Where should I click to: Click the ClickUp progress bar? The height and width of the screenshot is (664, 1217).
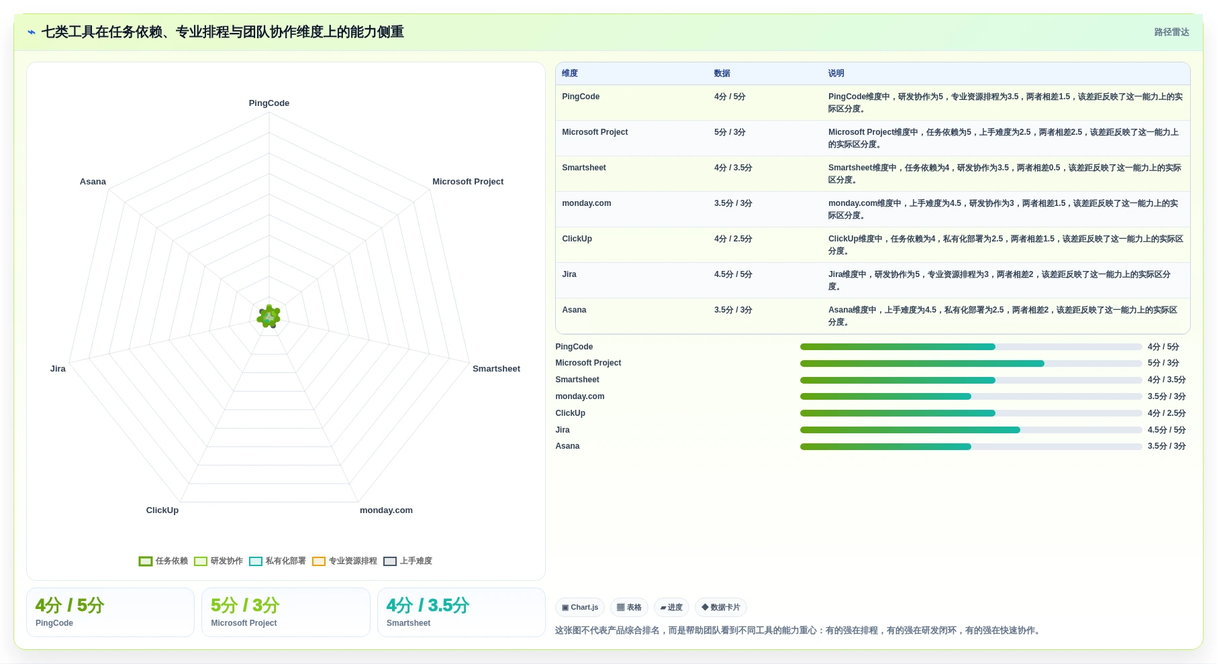click(x=971, y=413)
